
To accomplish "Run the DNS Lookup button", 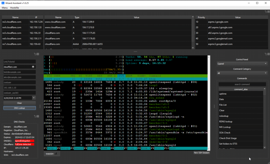I will click(20, 108).
